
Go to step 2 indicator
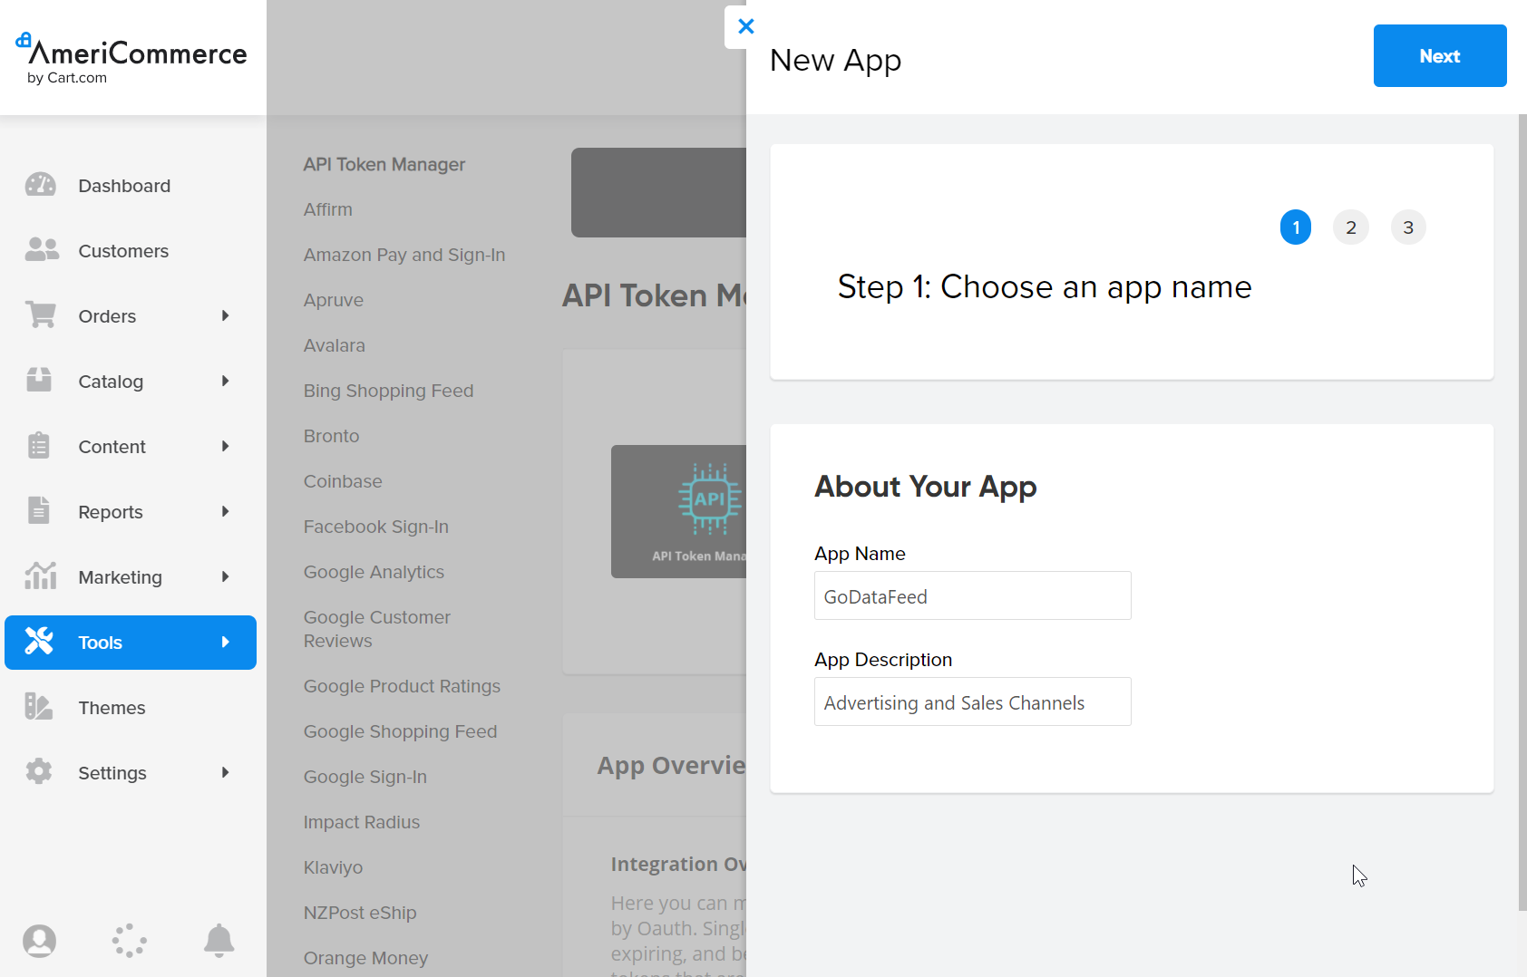click(1351, 227)
